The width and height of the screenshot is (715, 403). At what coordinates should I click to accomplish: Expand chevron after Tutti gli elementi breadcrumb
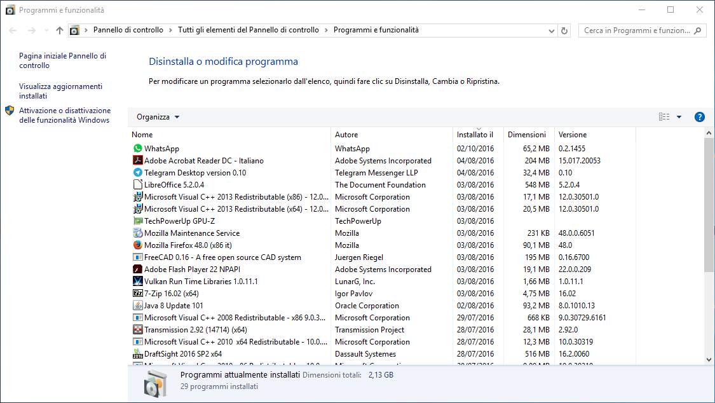(x=326, y=30)
